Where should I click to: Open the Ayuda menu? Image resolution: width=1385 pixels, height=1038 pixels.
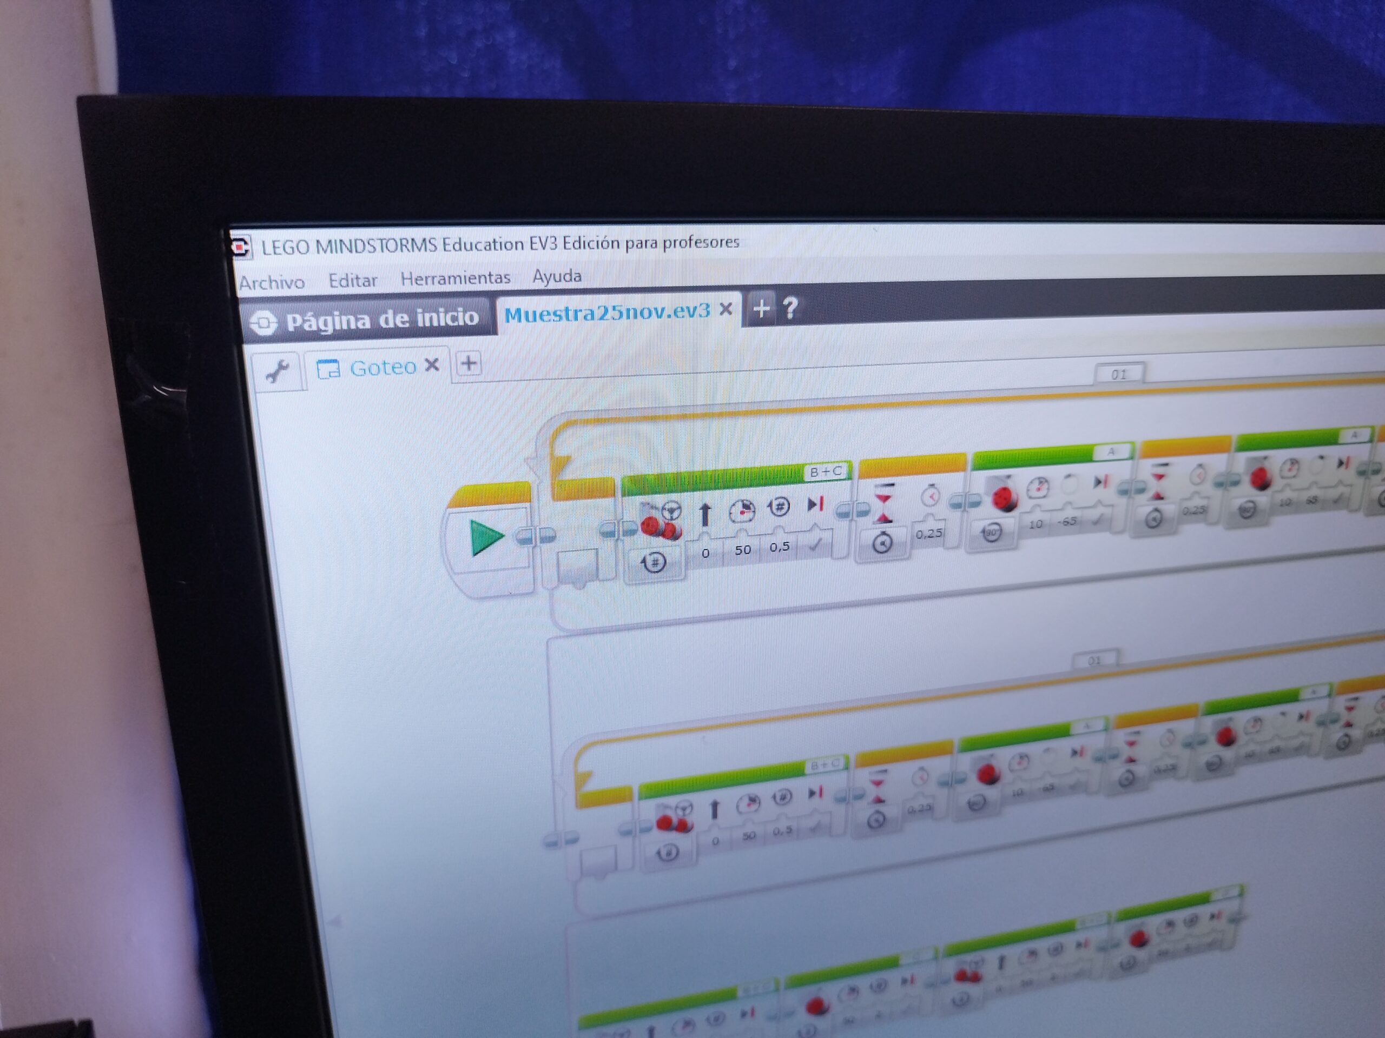click(557, 276)
